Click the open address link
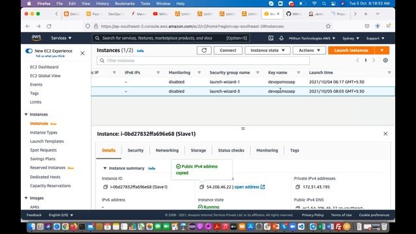The height and width of the screenshot is (234, 416). point(250,187)
